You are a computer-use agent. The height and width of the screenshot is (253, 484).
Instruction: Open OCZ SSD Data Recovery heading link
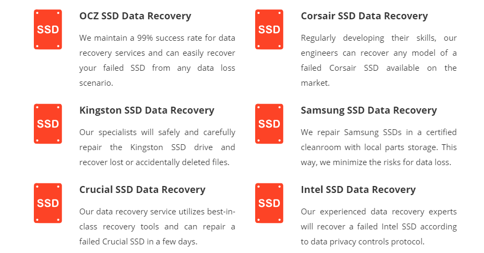(x=135, y=16)
